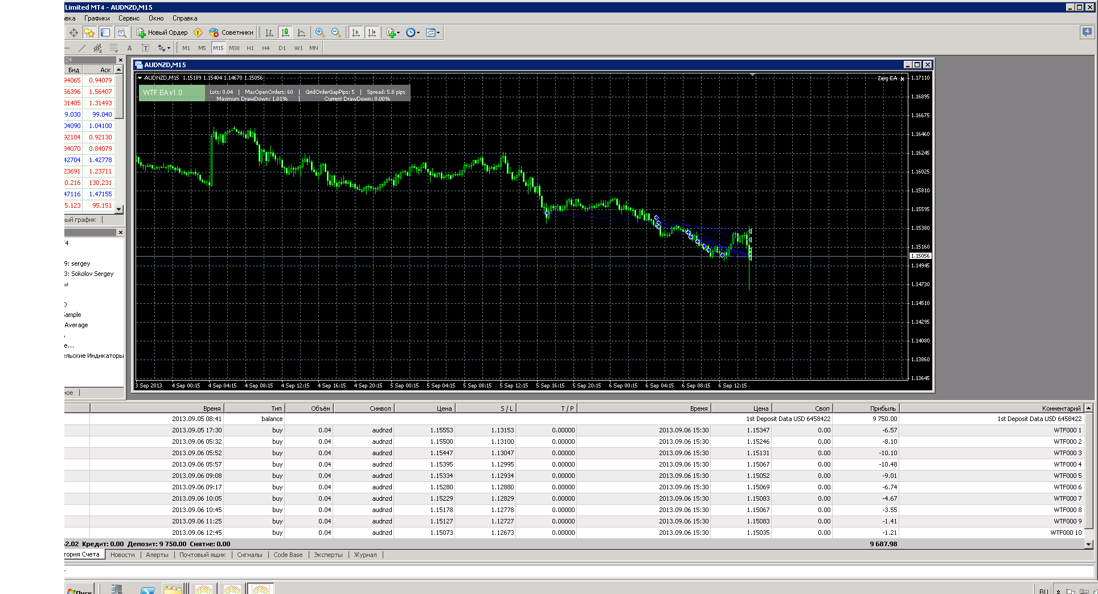Screen dimensions: 1098x594
Task: Click the Советники auto-trading button
Action: coord(231,32)
